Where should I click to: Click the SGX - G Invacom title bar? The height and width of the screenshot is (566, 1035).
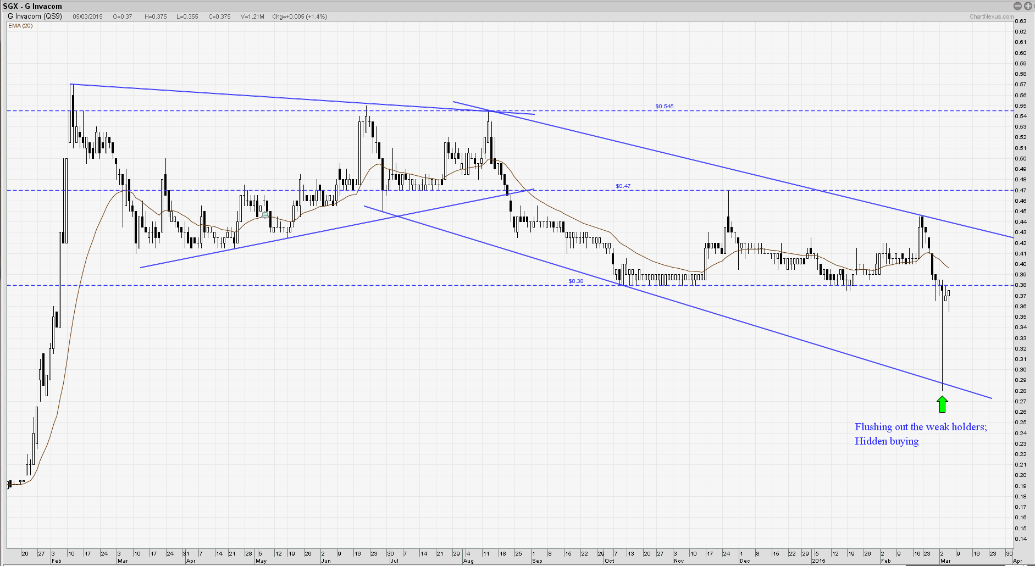32,6
